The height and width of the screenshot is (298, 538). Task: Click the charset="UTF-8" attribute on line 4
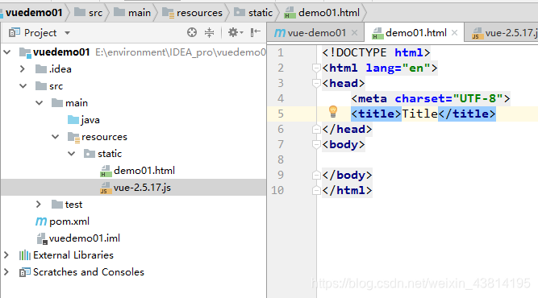448,98
